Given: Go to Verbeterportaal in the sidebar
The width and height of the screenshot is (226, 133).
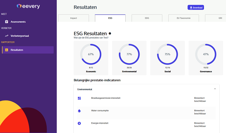Looking at the screenshot, I should (x=20, y=36).
